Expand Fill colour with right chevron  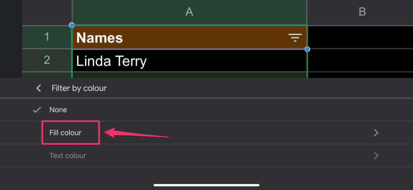pos(376,133)
